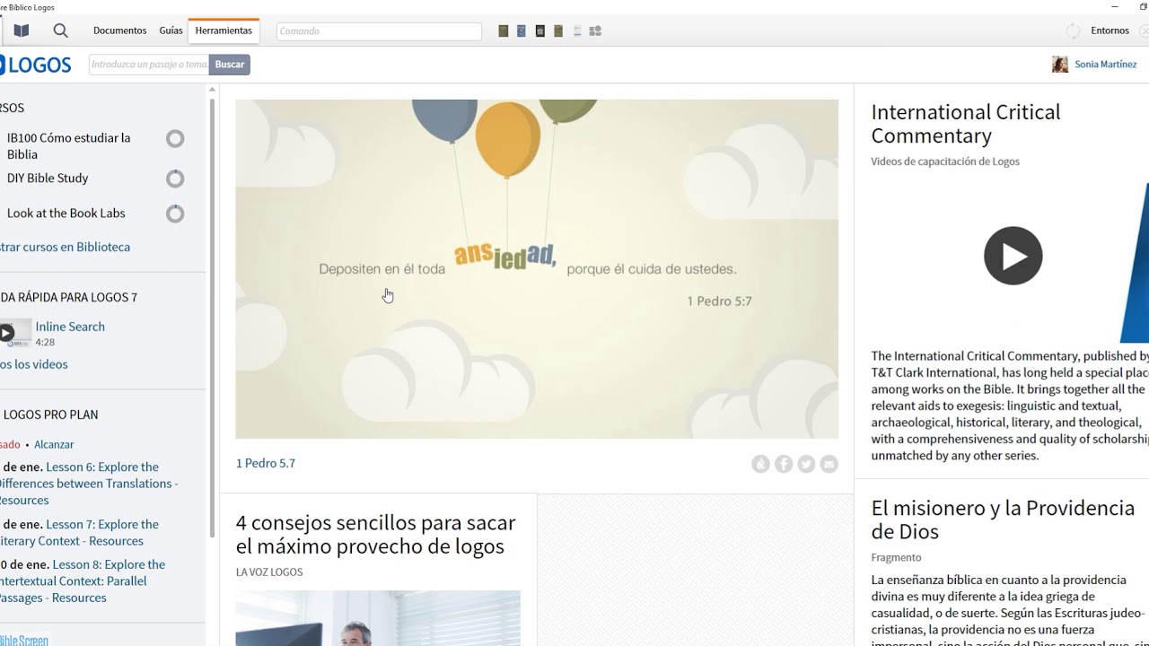Open the 1 Pedro 5.7 verse link
This screenshot has height=646, width=1149.
(x=266, y=463)
